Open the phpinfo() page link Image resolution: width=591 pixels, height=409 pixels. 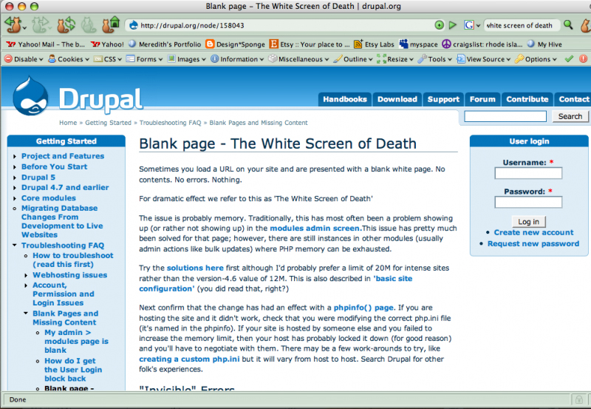click(x=363, y=308)
